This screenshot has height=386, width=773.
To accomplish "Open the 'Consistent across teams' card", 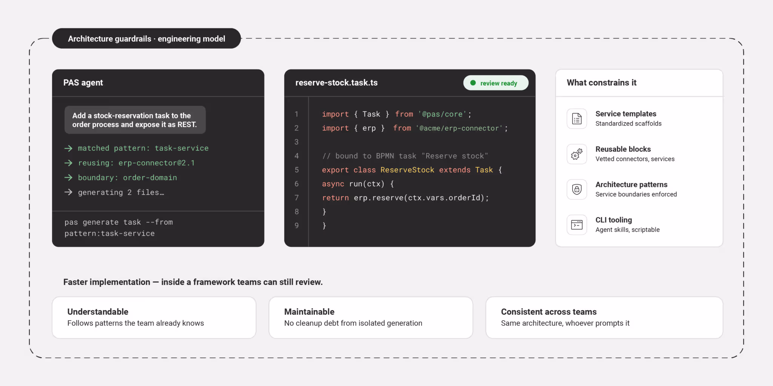I will click(604, 317).
